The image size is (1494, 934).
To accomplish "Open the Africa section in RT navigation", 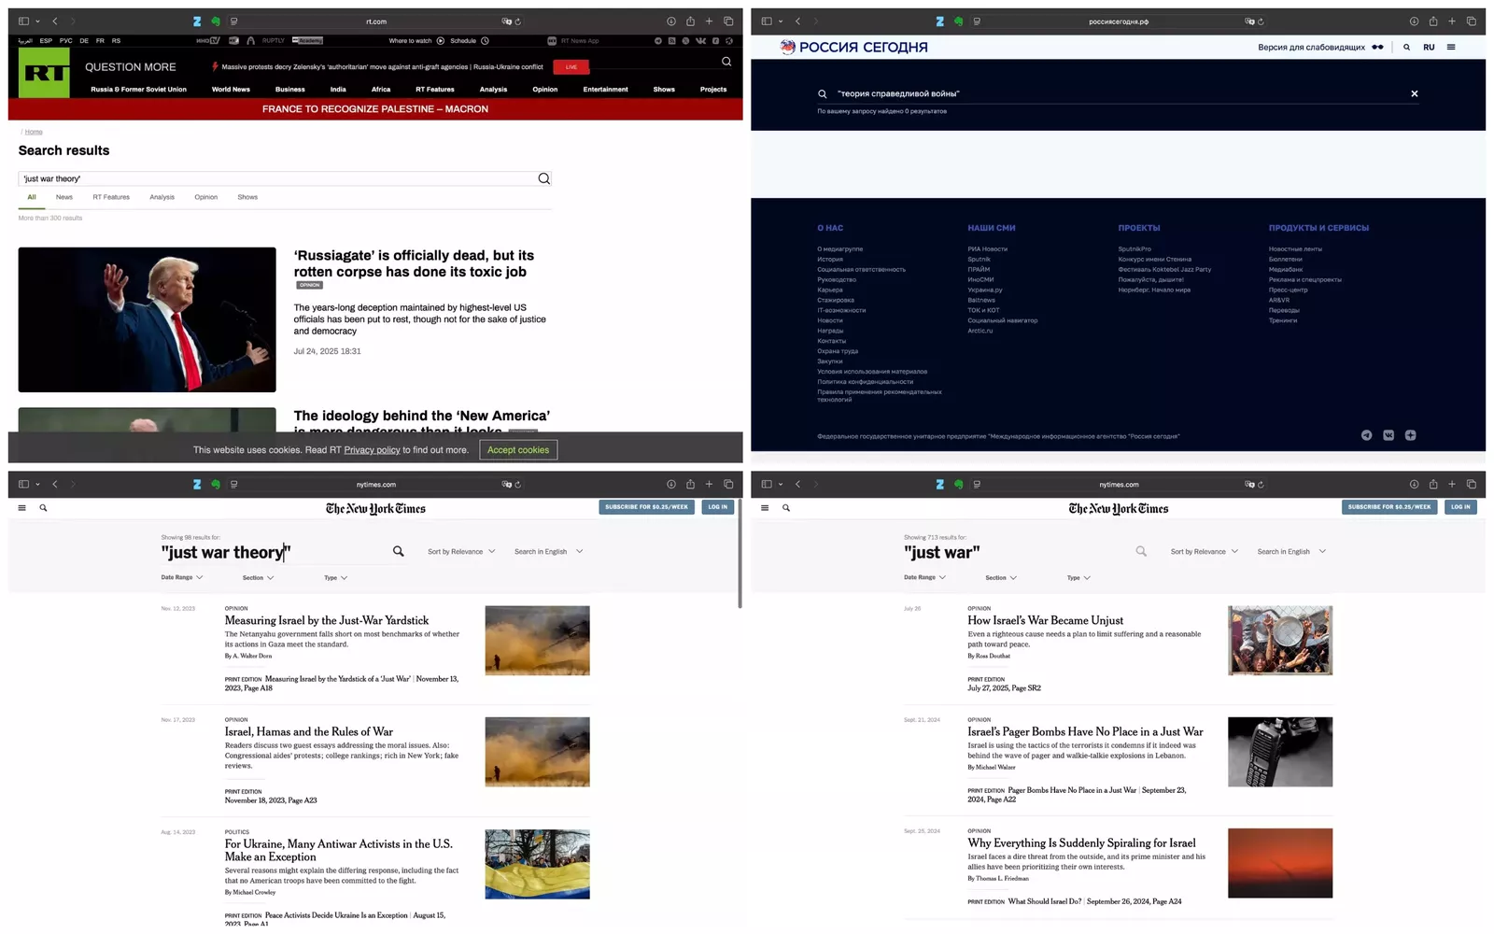I will pyautogui.click(x=381, y=90).
